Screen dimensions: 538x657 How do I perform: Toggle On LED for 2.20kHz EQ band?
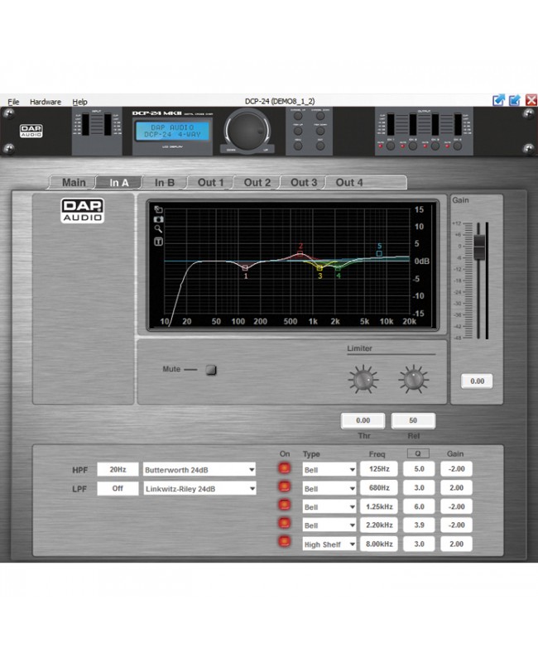click(285, 523)
